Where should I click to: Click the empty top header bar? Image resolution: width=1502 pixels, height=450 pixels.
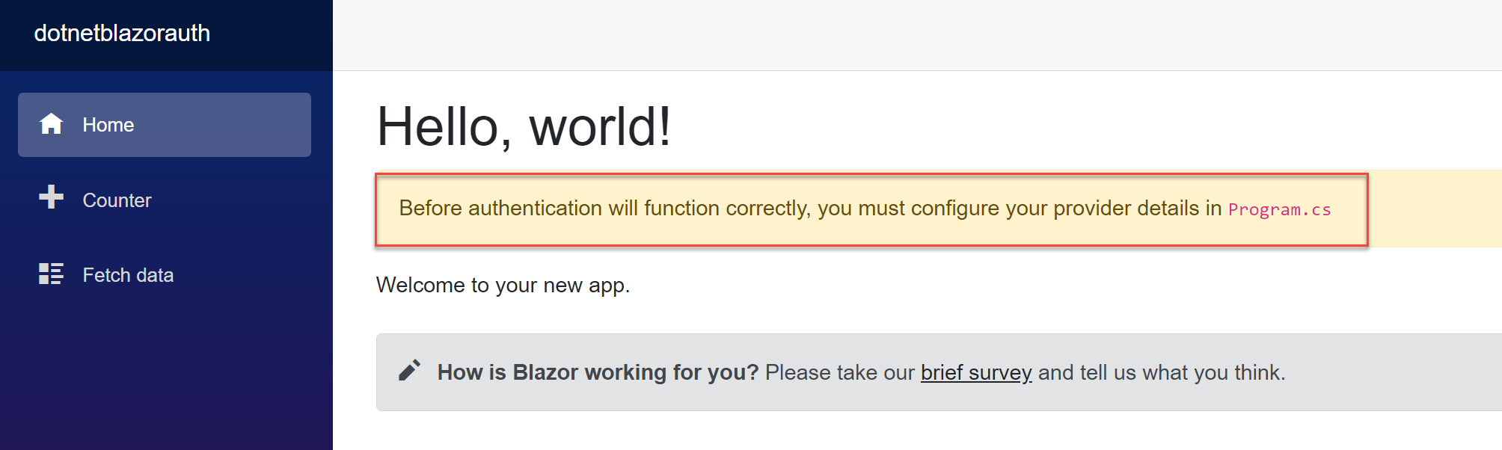898,35
